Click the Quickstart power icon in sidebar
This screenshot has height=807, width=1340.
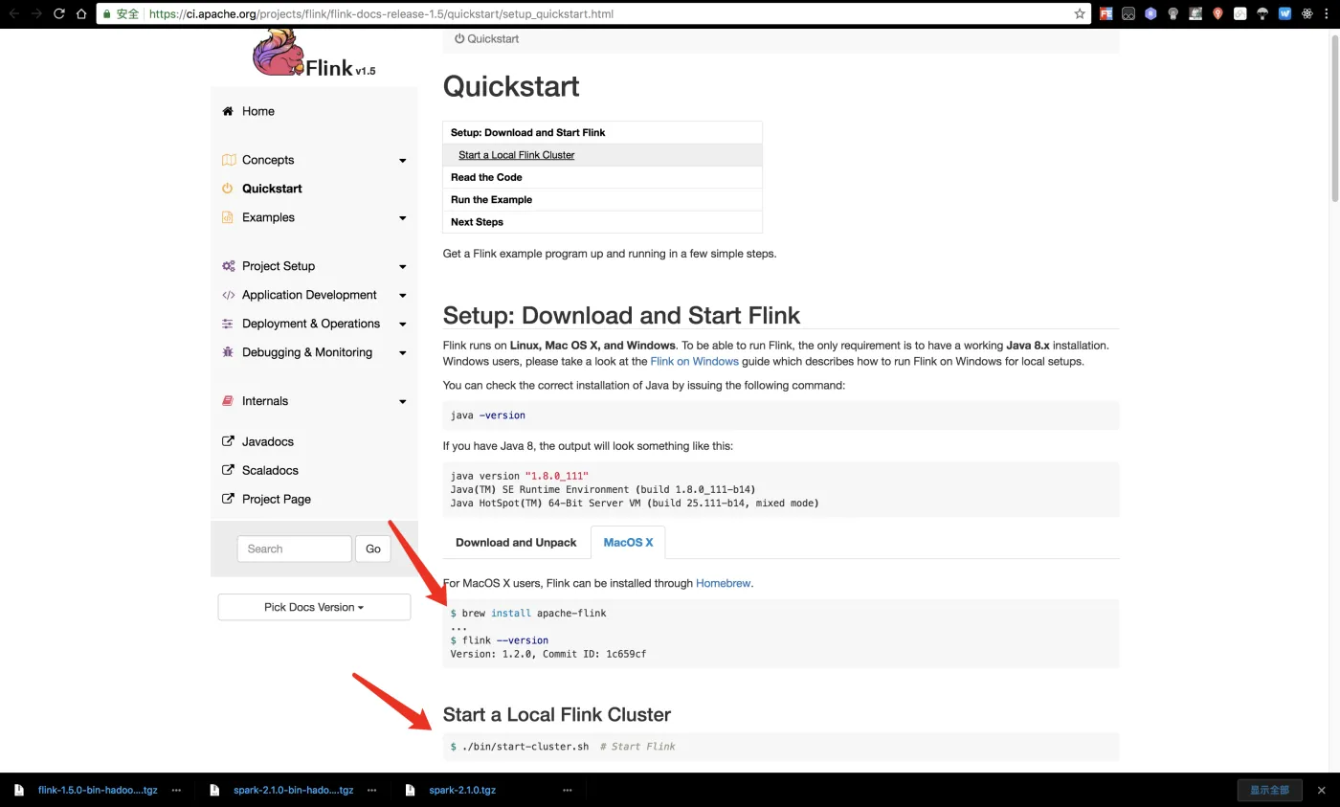[228, 189]
